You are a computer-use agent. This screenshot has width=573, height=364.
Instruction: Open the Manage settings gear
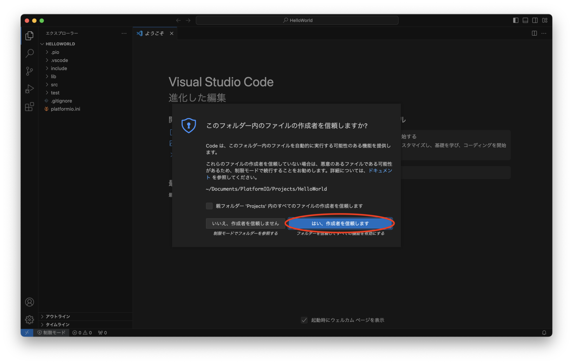tap(29, 320)
